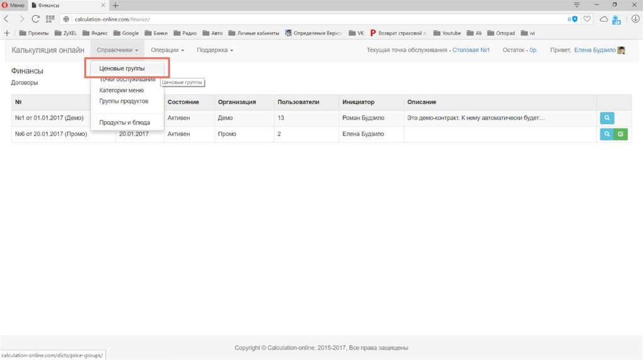Click the magnifier view button for Promo contract
Screen dimensions: 643x360
pyautogui.click(x=607, y=134)
